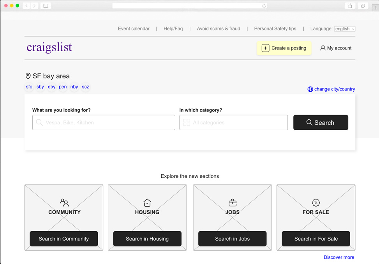
Task: Click Search in Jobs button
Action: pos(233,239)
